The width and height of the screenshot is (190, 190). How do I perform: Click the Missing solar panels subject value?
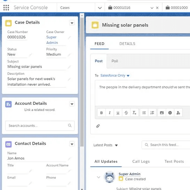pyautogui.click(x=25, y=66)
